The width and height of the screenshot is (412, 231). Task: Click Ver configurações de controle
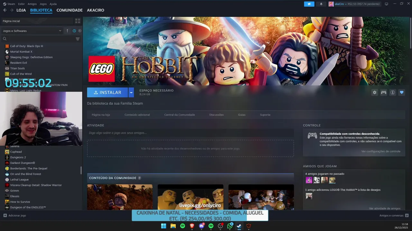[381, 151]
